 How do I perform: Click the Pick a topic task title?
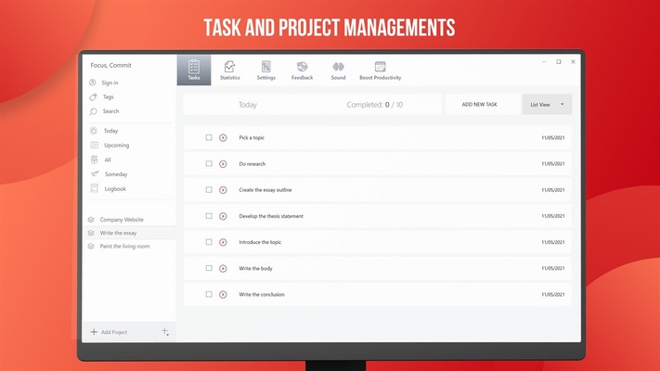[252, 137]
